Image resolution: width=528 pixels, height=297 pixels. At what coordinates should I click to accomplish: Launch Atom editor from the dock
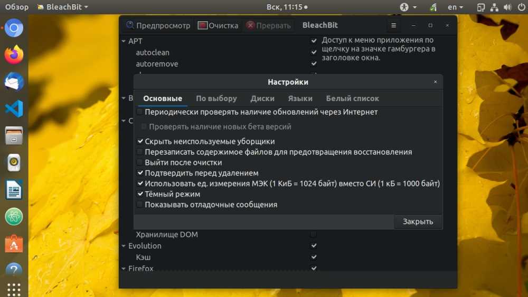[x=14, y=217]
